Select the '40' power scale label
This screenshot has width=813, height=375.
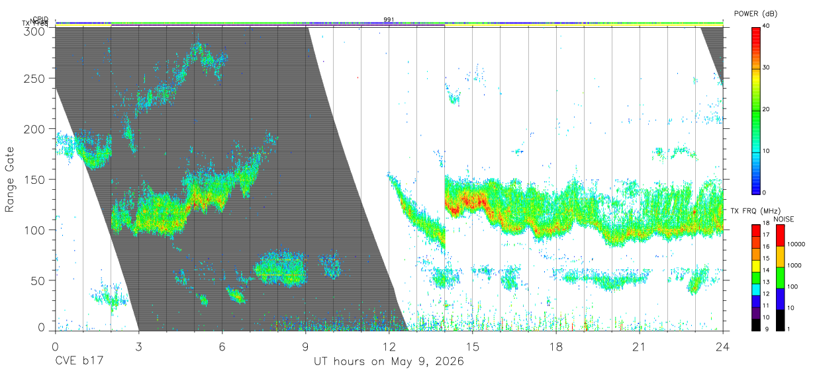coord(767,26)
